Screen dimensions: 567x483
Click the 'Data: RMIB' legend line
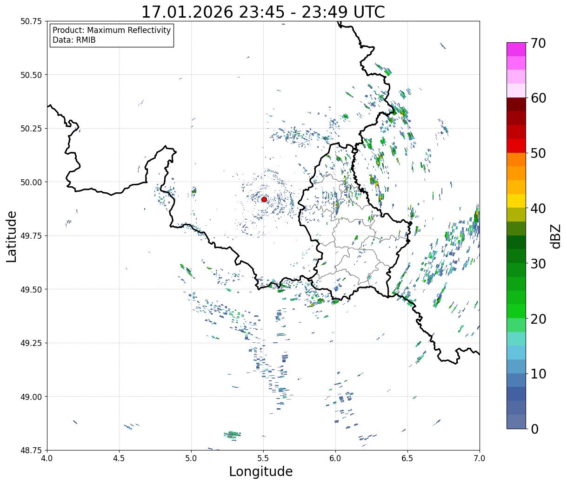74,40
